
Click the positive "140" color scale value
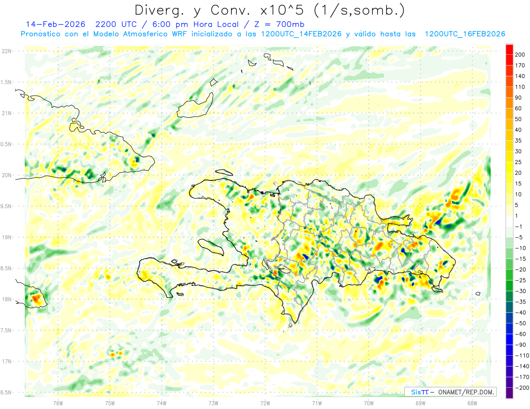[x=520, y=76]
